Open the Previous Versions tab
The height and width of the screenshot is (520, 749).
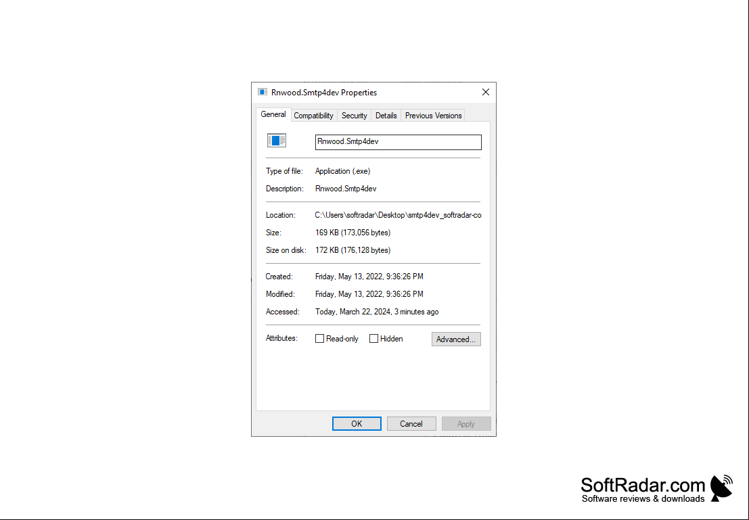click(433, 116)
